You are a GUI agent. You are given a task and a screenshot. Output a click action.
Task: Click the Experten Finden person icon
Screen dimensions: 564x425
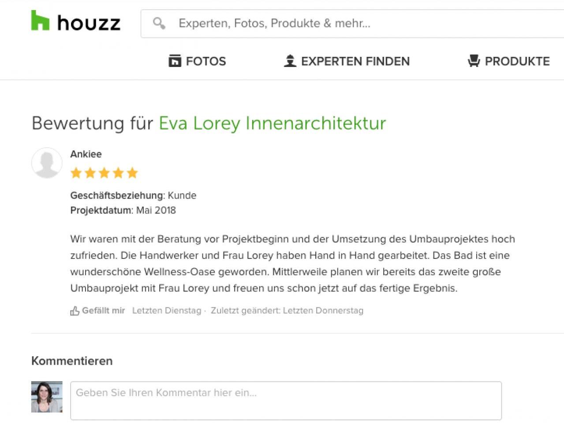[x=290, y=61]
